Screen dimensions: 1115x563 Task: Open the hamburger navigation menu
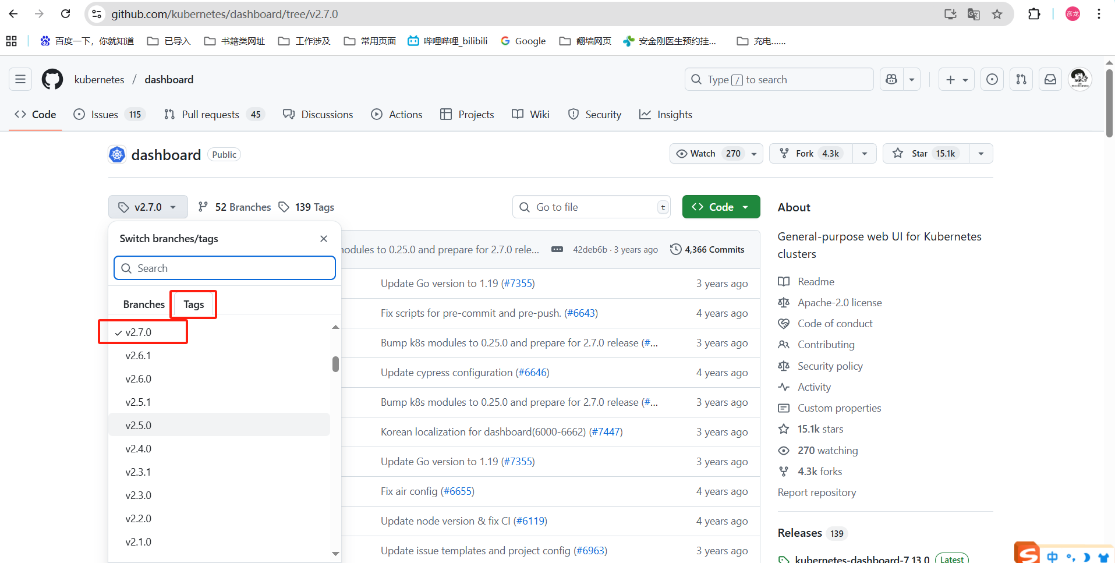pos(20,79)
